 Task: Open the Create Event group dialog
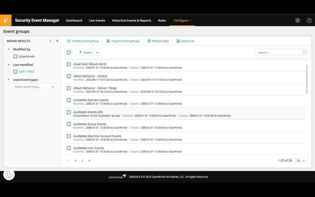(82, 41)
